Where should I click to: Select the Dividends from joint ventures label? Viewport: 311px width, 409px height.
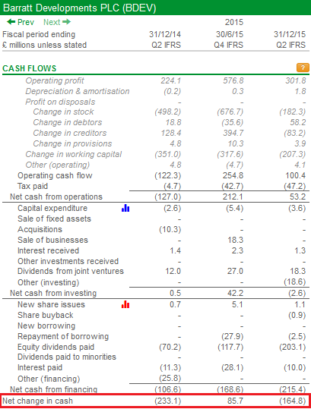click(x=71, y=272)
